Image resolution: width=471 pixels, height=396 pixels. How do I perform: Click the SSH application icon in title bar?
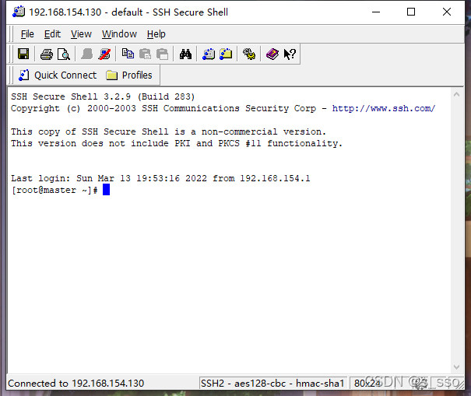click(19, 12)
